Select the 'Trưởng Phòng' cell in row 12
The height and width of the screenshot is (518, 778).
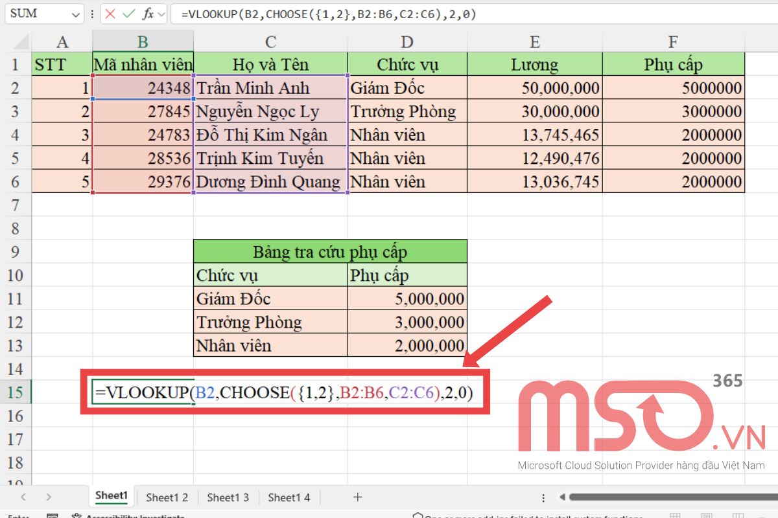coord(270,322)
